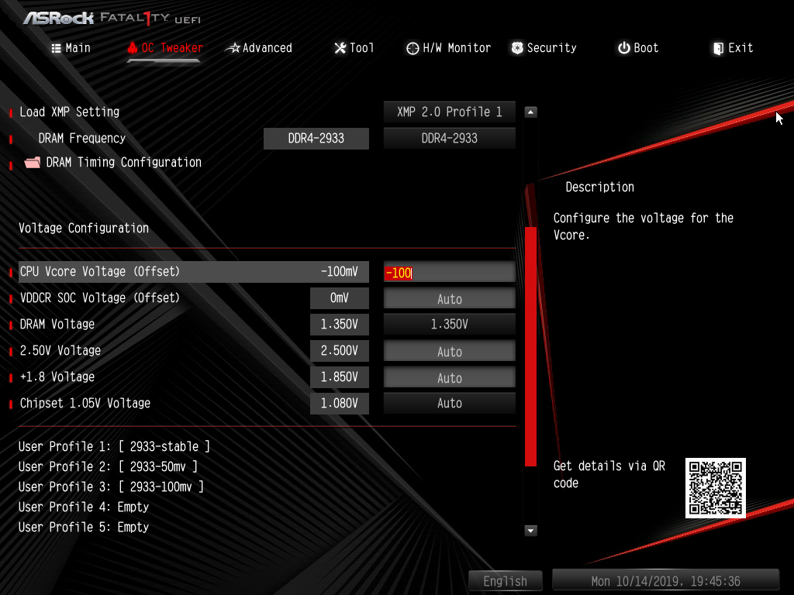Click the CPU Vcore Voltage offset input field

(x=449, y=273)
